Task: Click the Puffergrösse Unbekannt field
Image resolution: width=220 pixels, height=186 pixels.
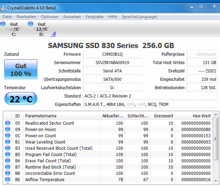Action: (x=202, y=54)
